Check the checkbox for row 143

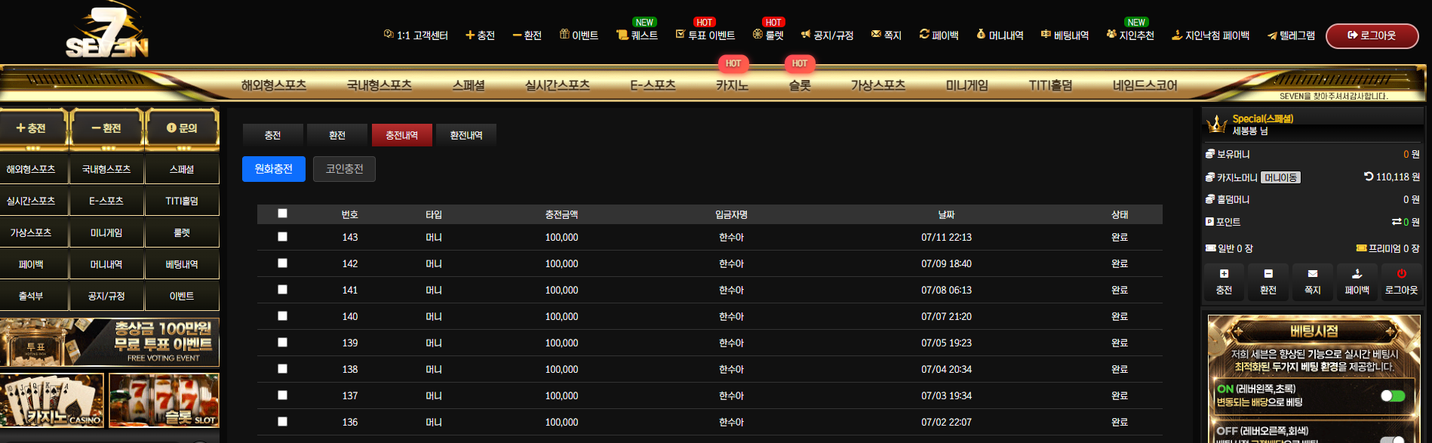click(x=282, y=237)
